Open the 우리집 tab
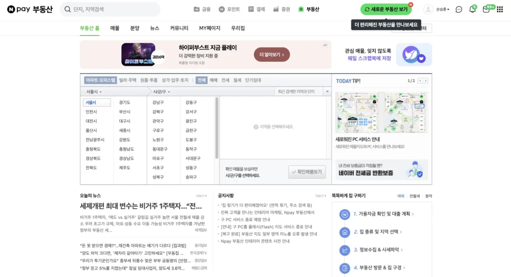The height and width of the screenshot is (277, 511). (238, 28)
